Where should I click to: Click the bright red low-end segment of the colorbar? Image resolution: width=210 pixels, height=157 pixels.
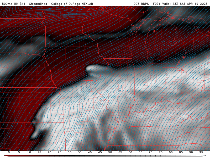[x=6, y=156]
